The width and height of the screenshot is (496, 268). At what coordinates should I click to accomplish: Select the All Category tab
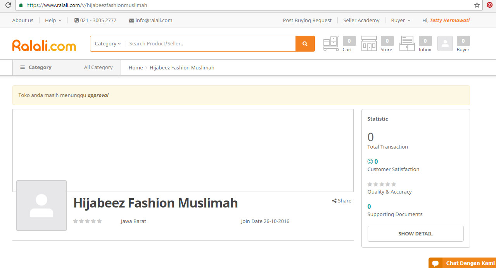point(98,67)
